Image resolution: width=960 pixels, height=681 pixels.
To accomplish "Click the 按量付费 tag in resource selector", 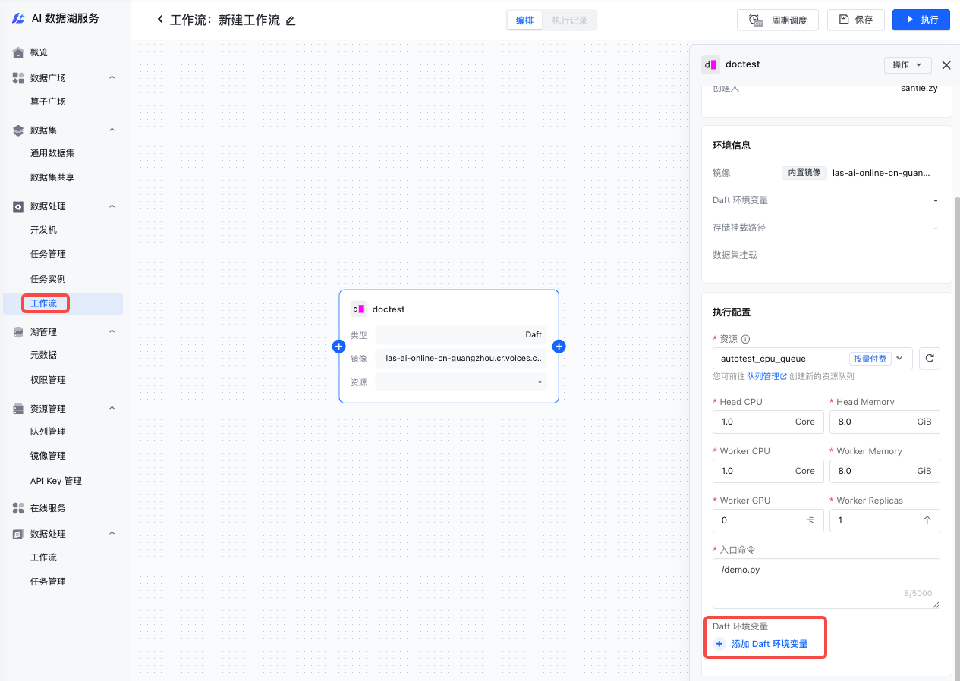I will pyautogui.click(x=869, y=359).
